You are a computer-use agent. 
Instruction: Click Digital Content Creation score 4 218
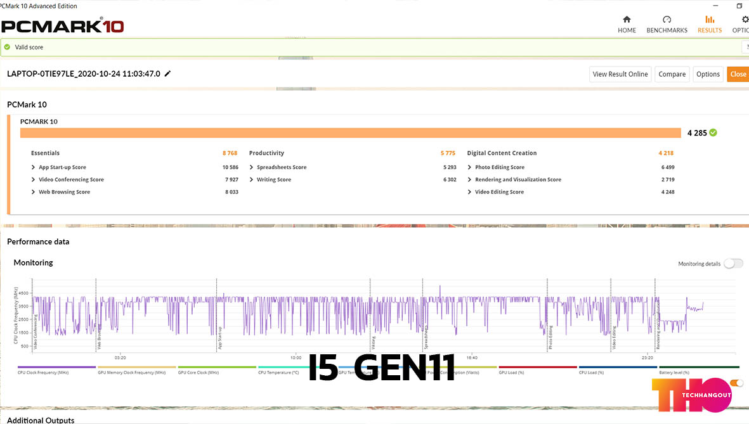(666, 153)
